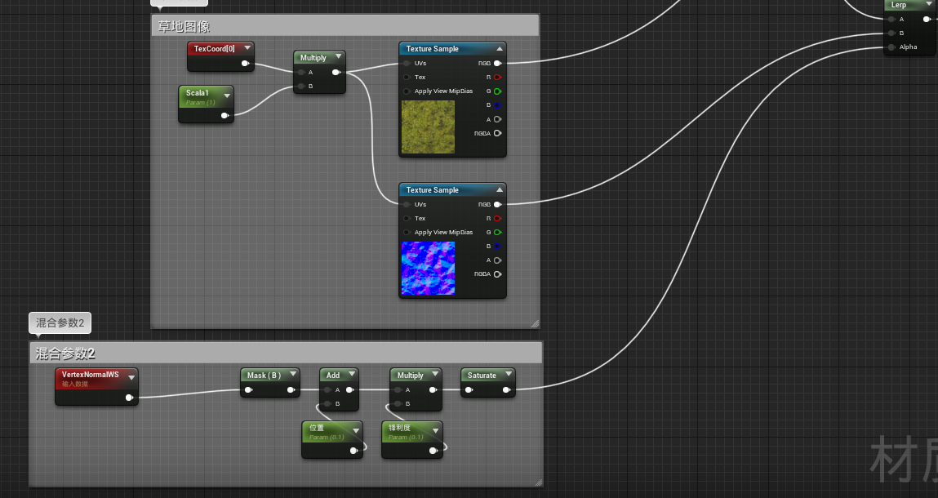Click RGBA output of grass Texture Sample
938x498 pixels.
pos(498,133)
